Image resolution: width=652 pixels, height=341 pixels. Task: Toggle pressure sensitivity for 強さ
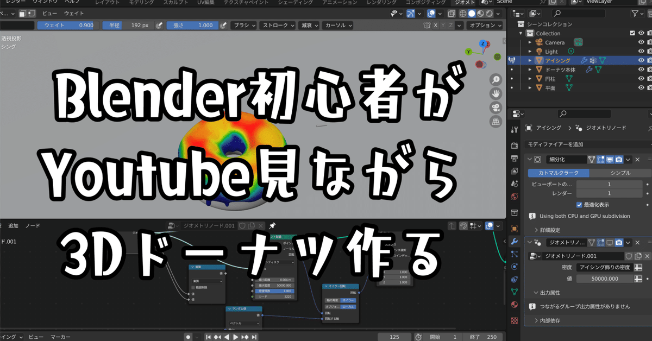pyautogui.click(x=223, y=25)
